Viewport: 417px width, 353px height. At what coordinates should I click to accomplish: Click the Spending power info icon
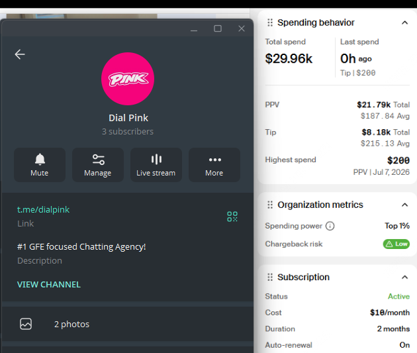(x=330, y=226)
